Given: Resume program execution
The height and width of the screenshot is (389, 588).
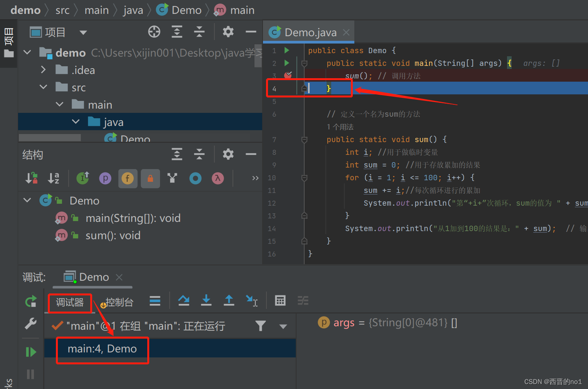Looking at the screenshot, I should [x=31, y=352].
